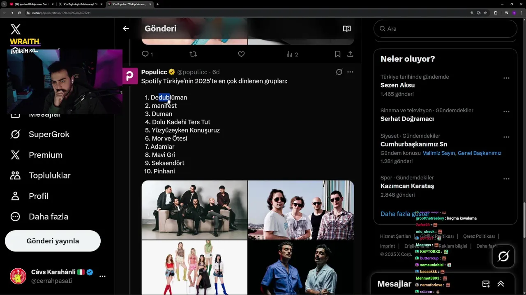
Task: Open the tab search dropdown arrow
Action: coord(4,4)
